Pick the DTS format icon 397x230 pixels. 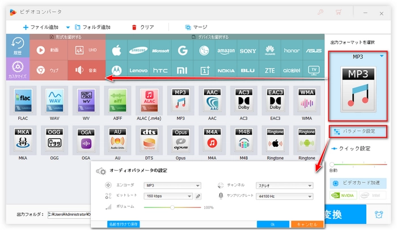coord(149,140)
